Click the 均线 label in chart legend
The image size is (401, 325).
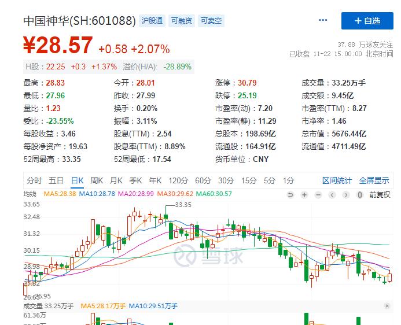pyautogui.click(x=30, y=194)
